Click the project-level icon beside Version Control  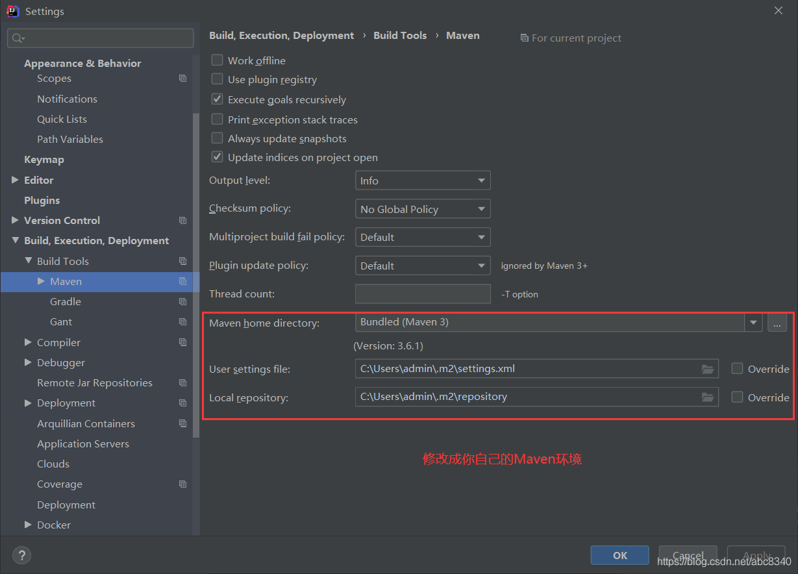pyautogui.click(x=182, y=221)
